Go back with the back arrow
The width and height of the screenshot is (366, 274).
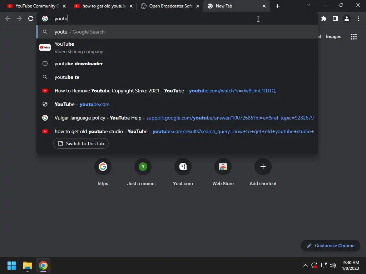pyautogui.click(x=8, y=19)
